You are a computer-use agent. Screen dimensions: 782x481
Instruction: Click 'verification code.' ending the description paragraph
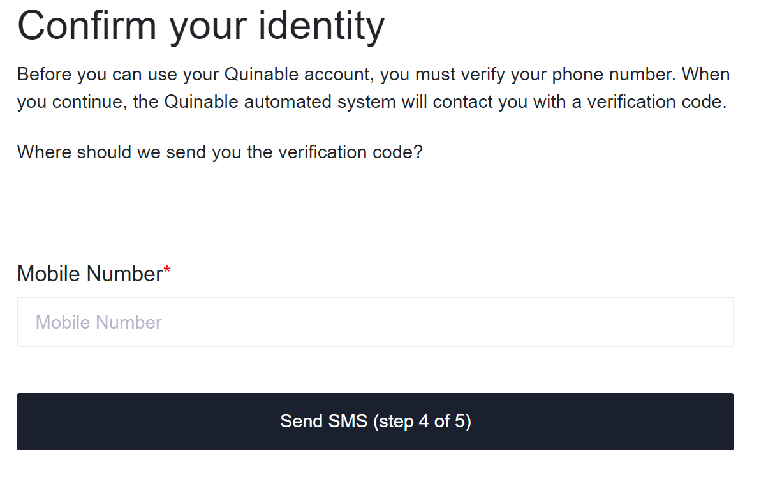656,102
